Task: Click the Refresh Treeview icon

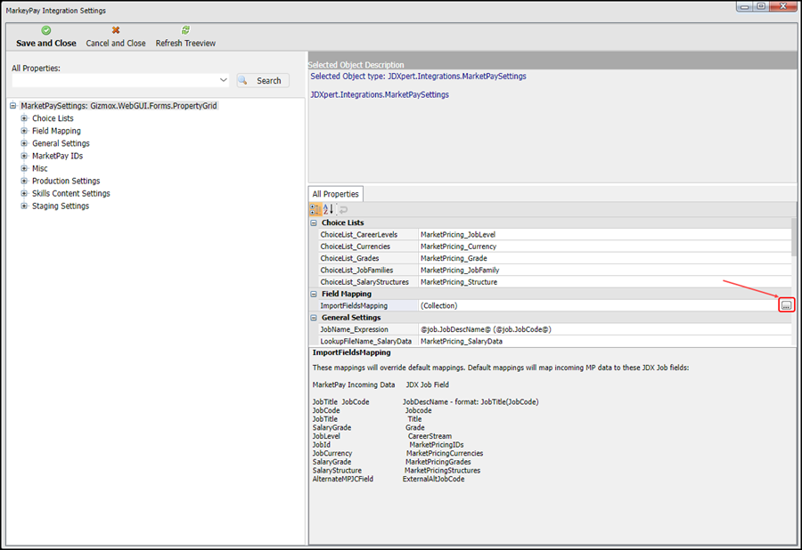Action: pos(185,30)
